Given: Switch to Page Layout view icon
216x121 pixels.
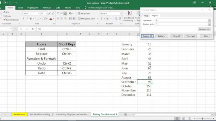Looking at the screenshot, I should [183, 118].
